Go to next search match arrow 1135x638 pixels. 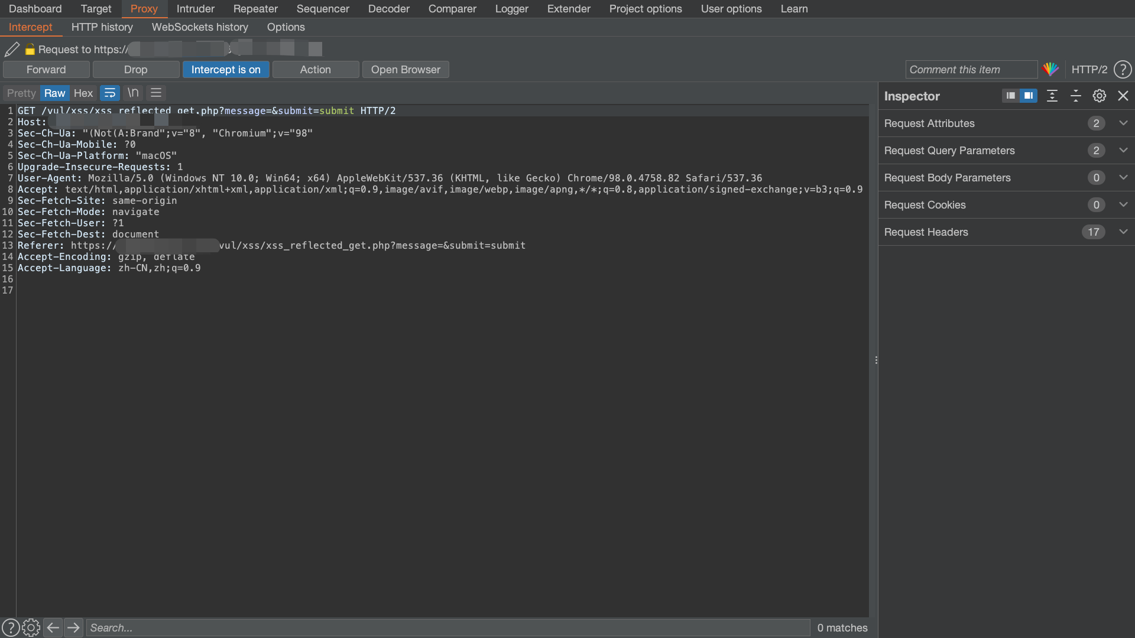pos(73,627)
